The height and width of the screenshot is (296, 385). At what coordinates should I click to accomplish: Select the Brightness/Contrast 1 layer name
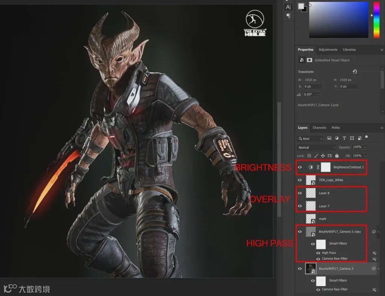pyautogui.click(x=349, y=167)
